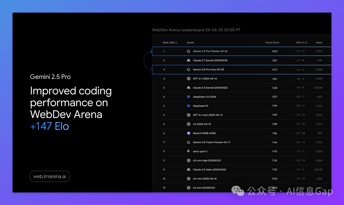Click the DeepSeek whale icon beside DeepSeek-V3-0324

189,97
